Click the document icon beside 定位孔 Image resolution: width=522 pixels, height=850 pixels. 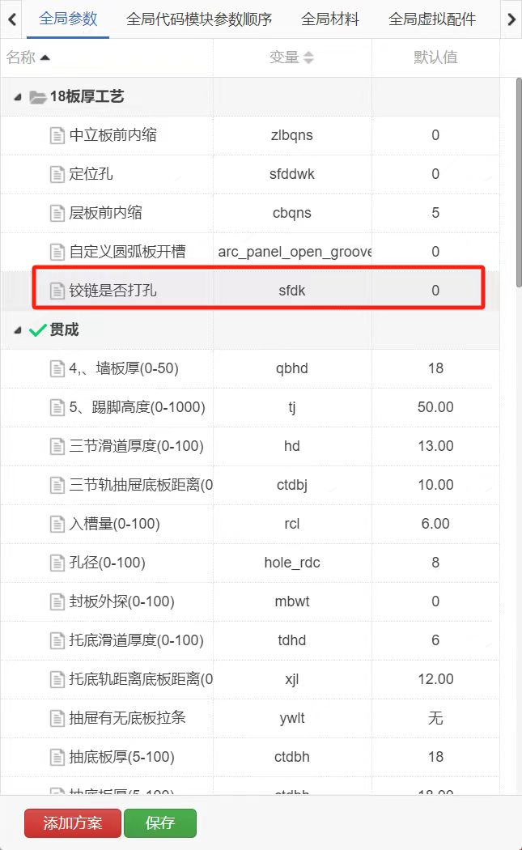click(57, 174)
